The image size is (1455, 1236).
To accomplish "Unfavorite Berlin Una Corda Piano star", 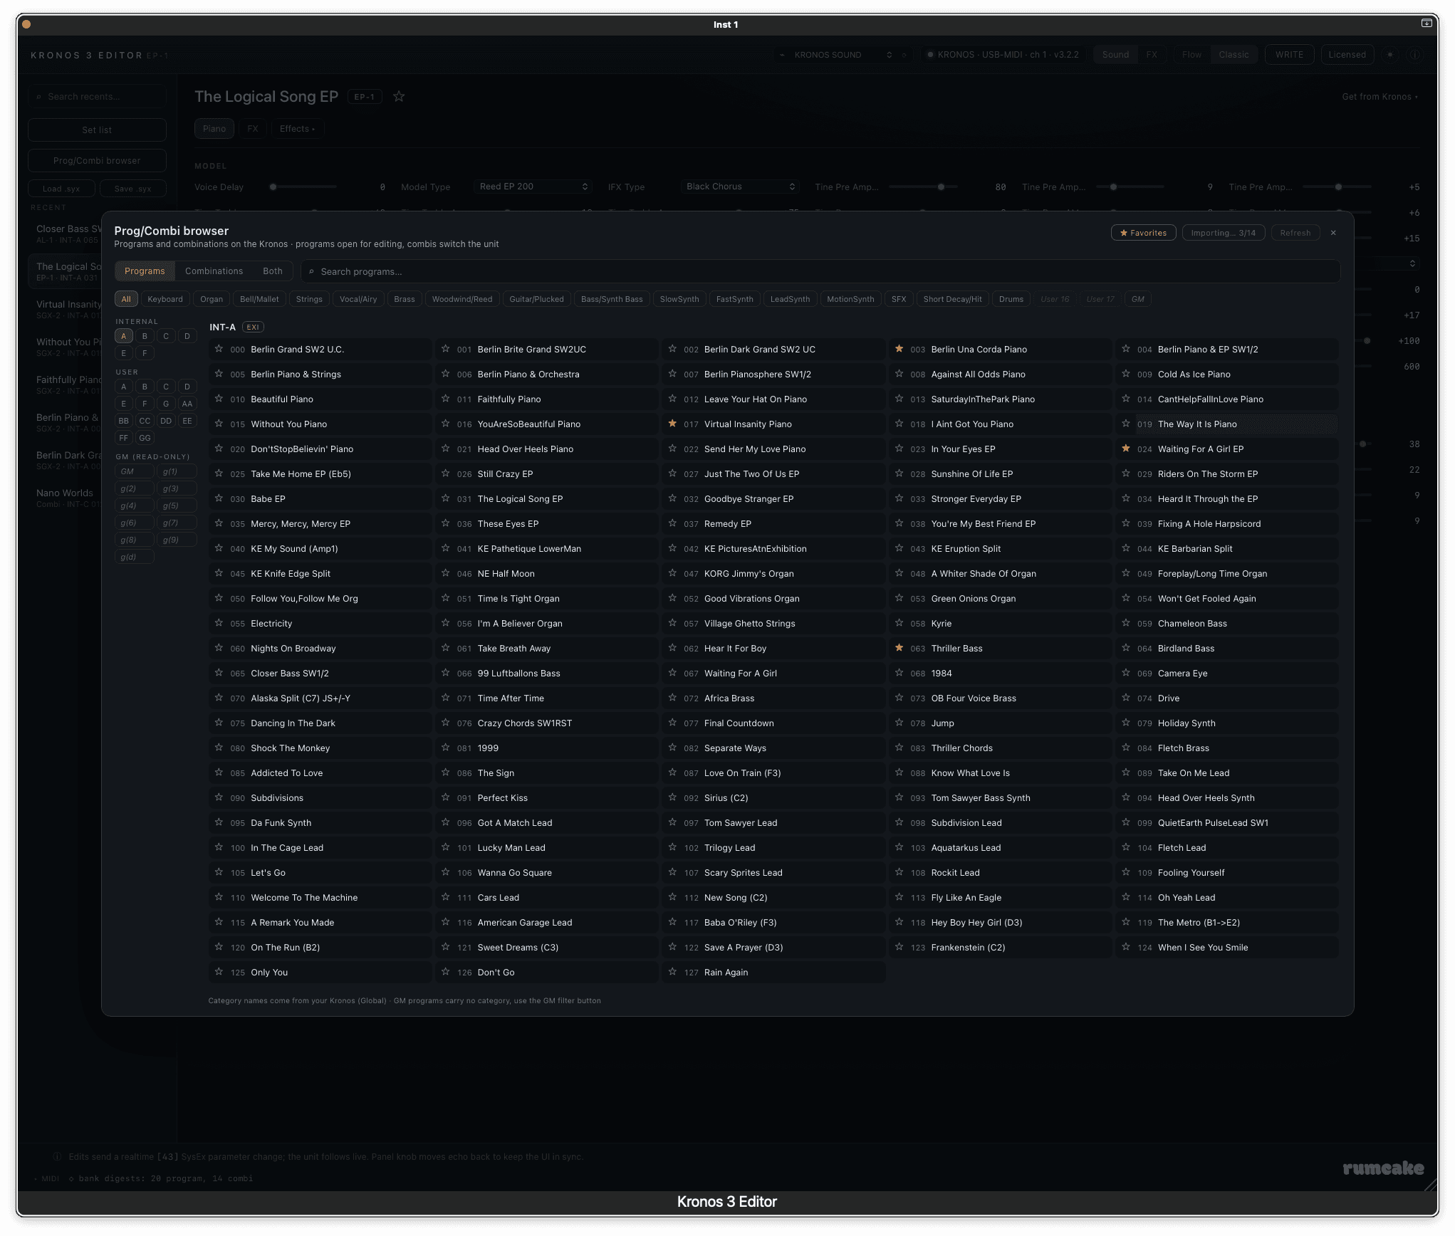I will point(899,349).
